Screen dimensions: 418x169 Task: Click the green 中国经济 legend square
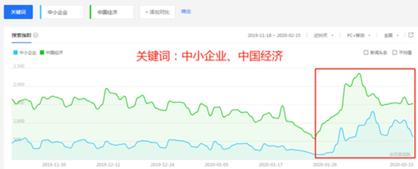42,53
